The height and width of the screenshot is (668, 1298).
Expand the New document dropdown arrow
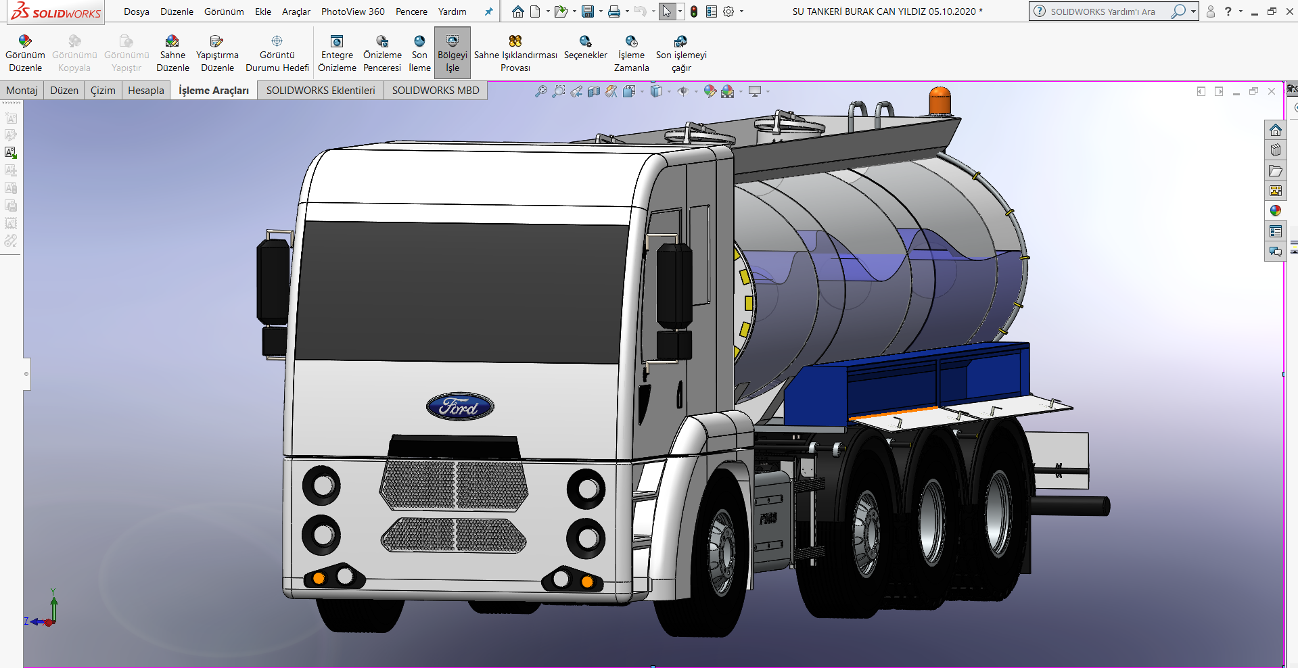coord(548,11)
